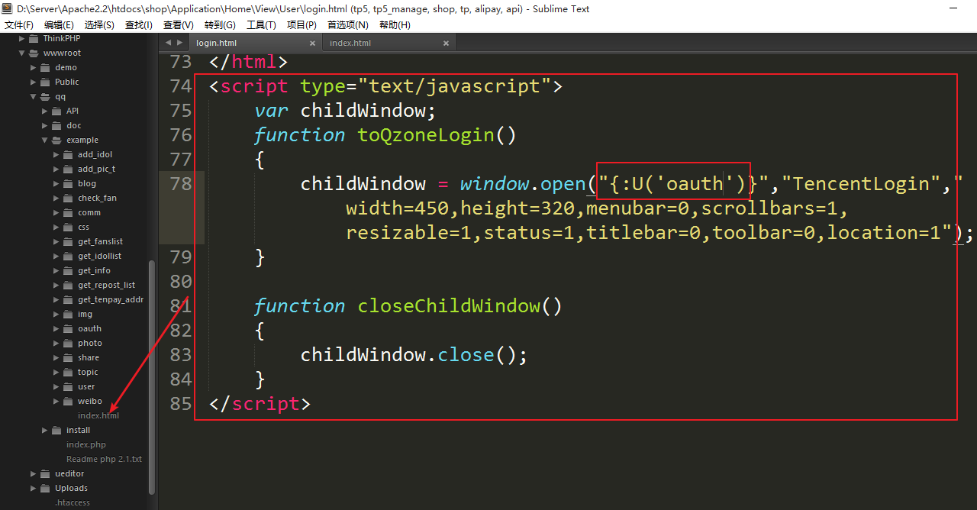Switch to the index.html tab
The width and height of the screenshot is (977, 510).
[x=350, y=43]
